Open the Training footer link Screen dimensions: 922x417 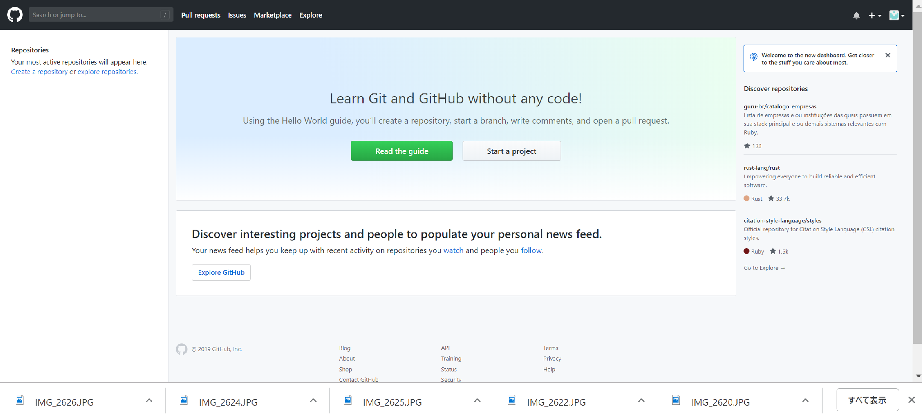[451, 359]
